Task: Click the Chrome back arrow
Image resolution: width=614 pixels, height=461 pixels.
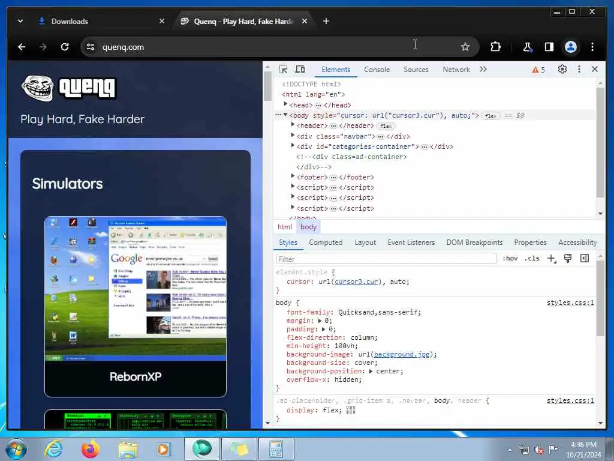Action: [x=22, y=47]
